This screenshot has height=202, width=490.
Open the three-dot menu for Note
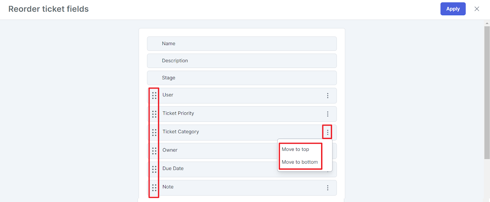point(327,188)
